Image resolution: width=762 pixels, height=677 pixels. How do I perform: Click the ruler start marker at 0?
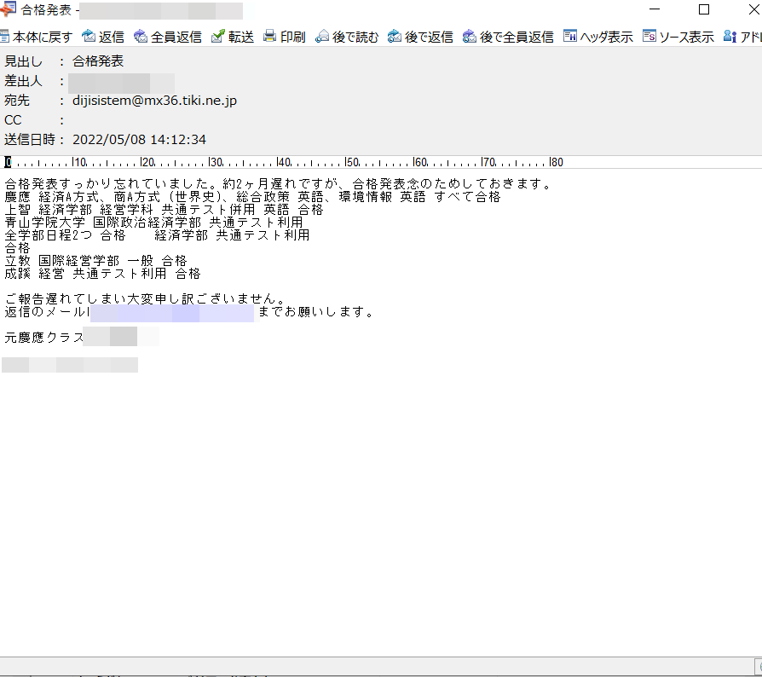[8, 162]
